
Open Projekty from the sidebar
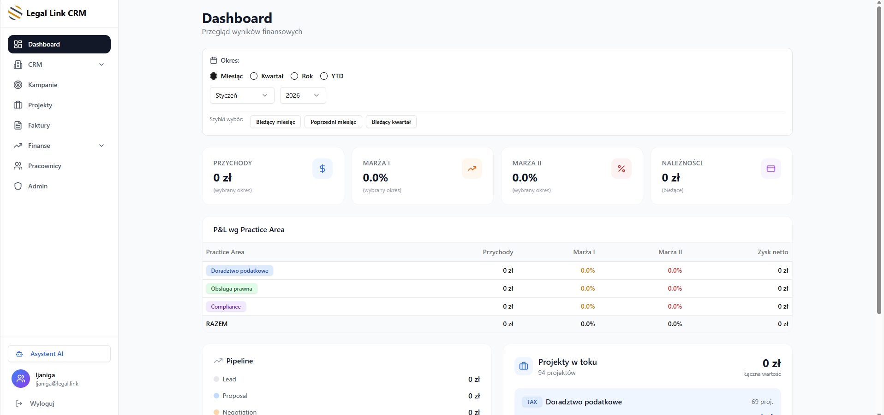click(x=59, y=105)
